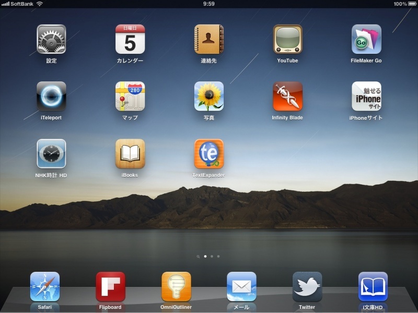Tap the Spotlight search magnifier page indicator
The height and width of the screenshot is (313, 418).
198,257
